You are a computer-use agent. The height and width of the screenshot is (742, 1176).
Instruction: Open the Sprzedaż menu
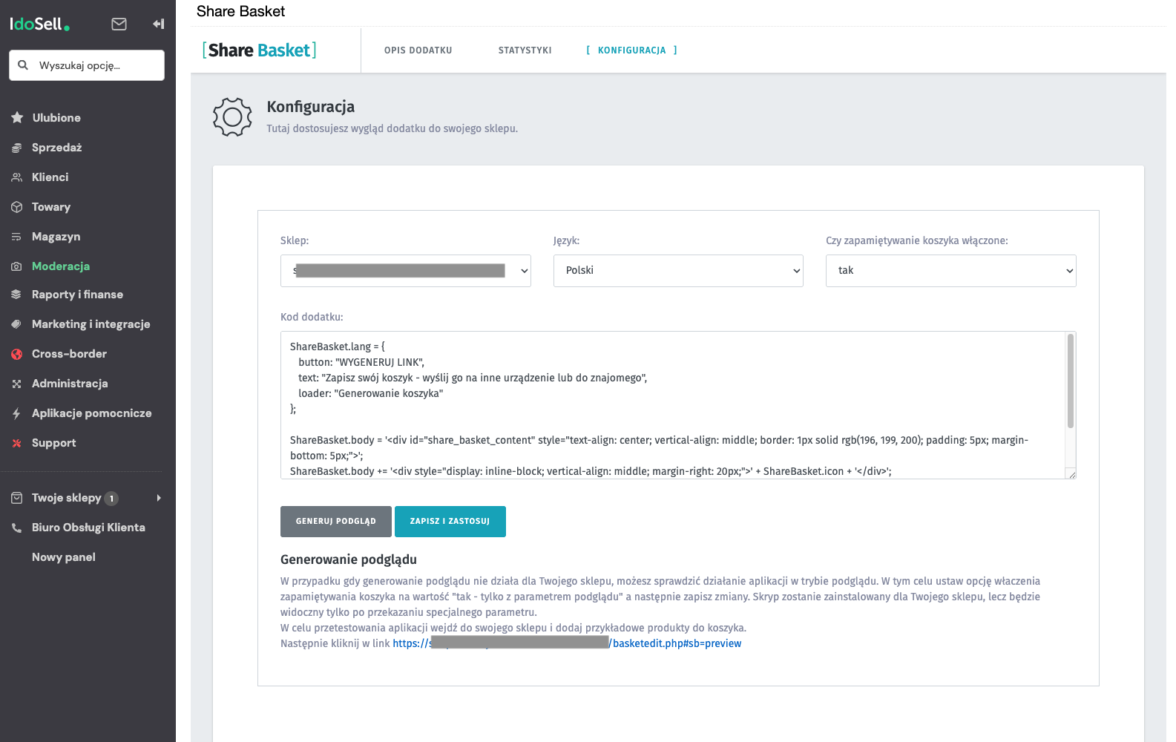click(x=56, y=148)
